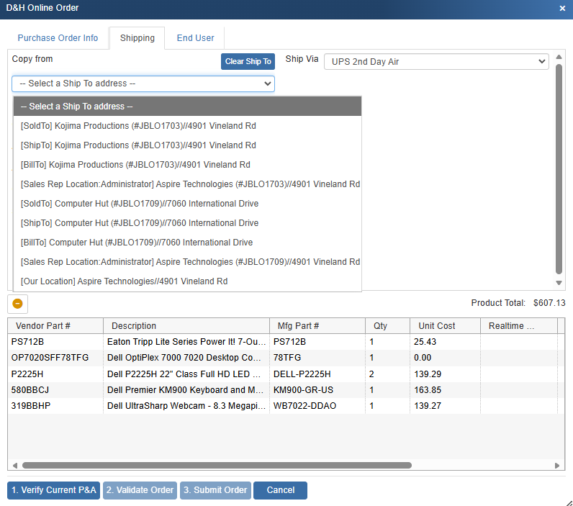Select [BillTo] Kojima Productions address option
The width and height of the screenshot is (573, 506).
click(x=135, y=165)
